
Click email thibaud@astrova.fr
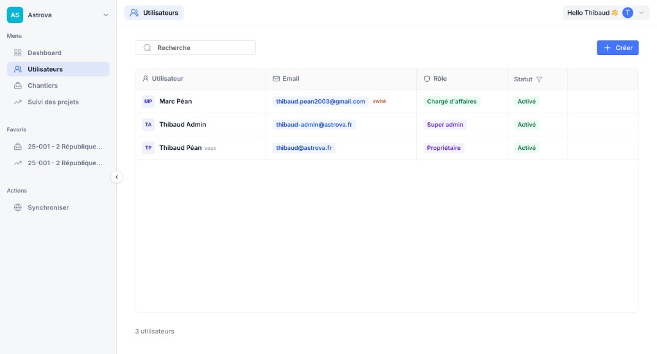pyautogui.click(x=303, y=147)
